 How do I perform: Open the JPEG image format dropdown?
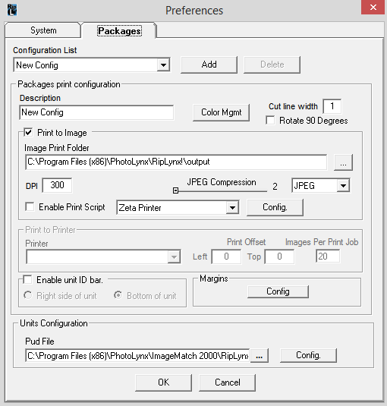click(x=343, y=186)
